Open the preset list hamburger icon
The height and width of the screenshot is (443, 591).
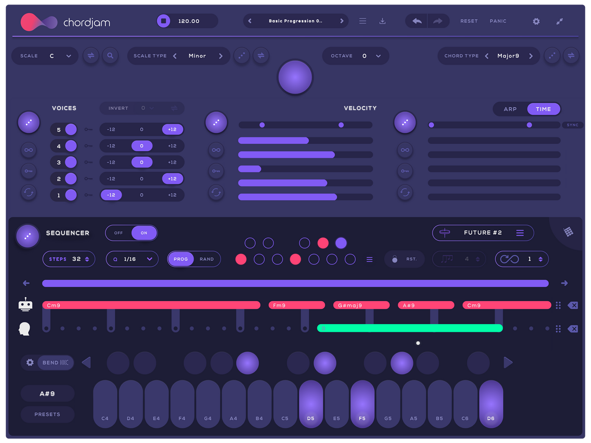(x=363, y=21)
